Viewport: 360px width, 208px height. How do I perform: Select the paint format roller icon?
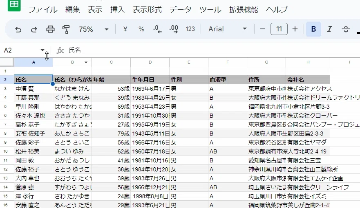(x=66, y=29)
